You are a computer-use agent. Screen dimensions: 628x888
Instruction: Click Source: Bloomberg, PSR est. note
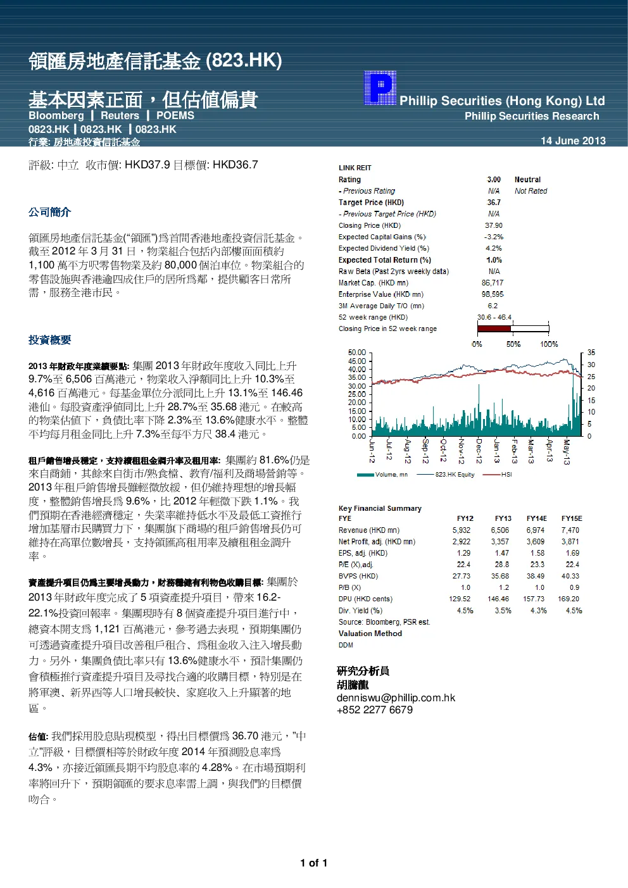(x=384, y=622)
